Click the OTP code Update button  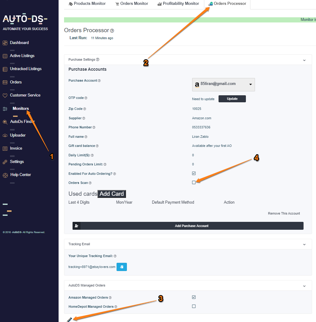[232, 99]
